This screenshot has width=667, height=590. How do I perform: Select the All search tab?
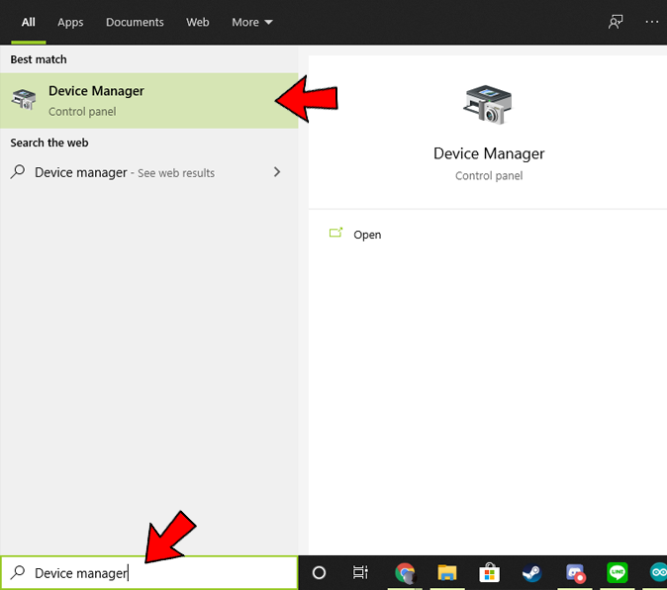pos(29,22)
